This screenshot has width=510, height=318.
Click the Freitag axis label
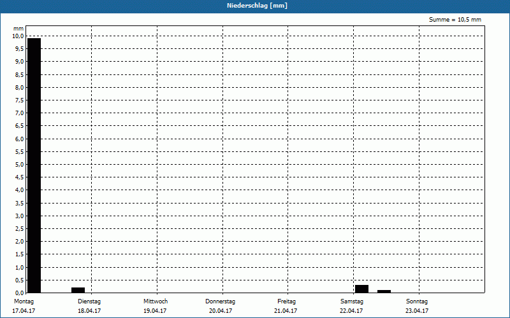coord(286,301)
